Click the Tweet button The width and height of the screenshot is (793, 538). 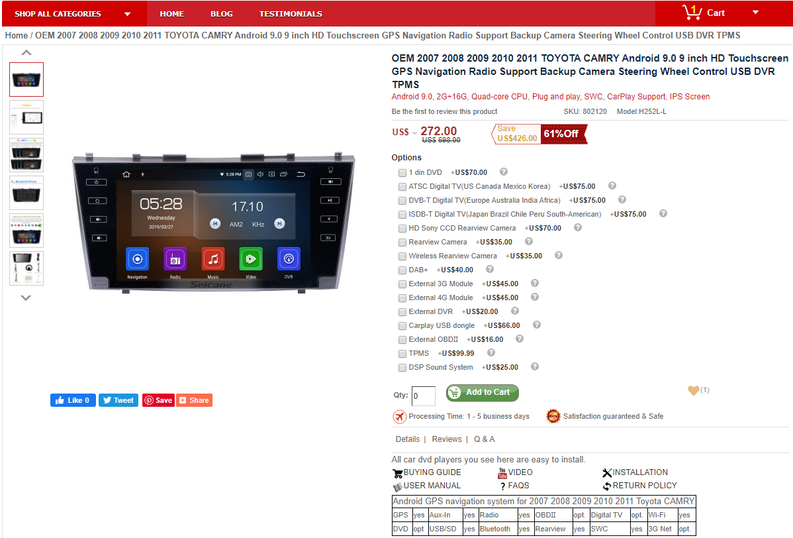(118, 400)
